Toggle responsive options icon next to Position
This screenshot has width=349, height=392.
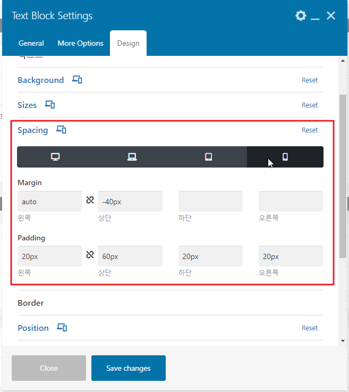[x=62, y=328]
